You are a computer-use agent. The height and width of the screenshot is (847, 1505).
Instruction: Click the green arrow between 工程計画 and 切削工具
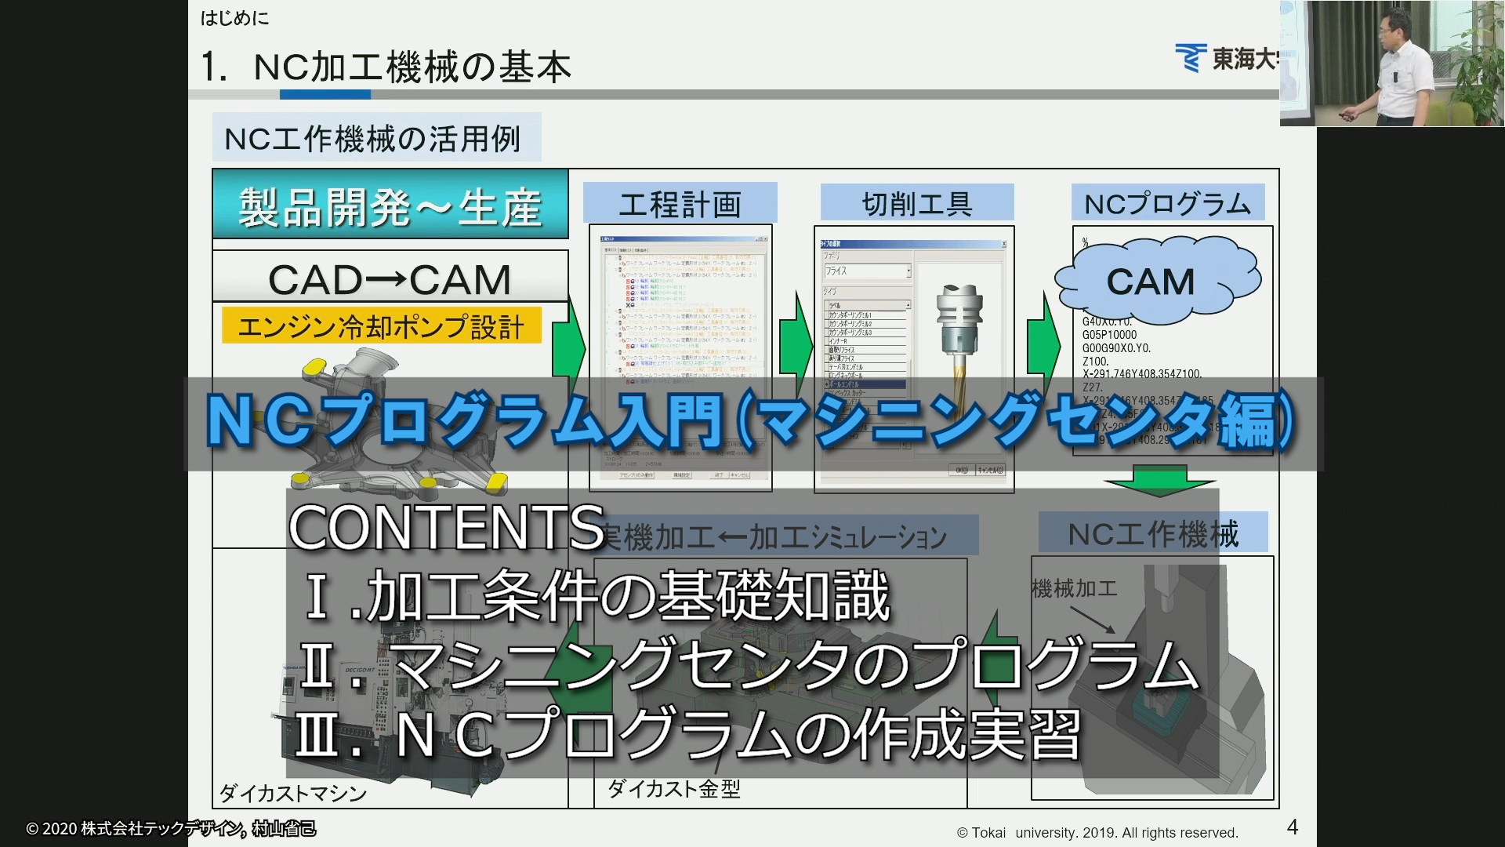click(796, 345)
